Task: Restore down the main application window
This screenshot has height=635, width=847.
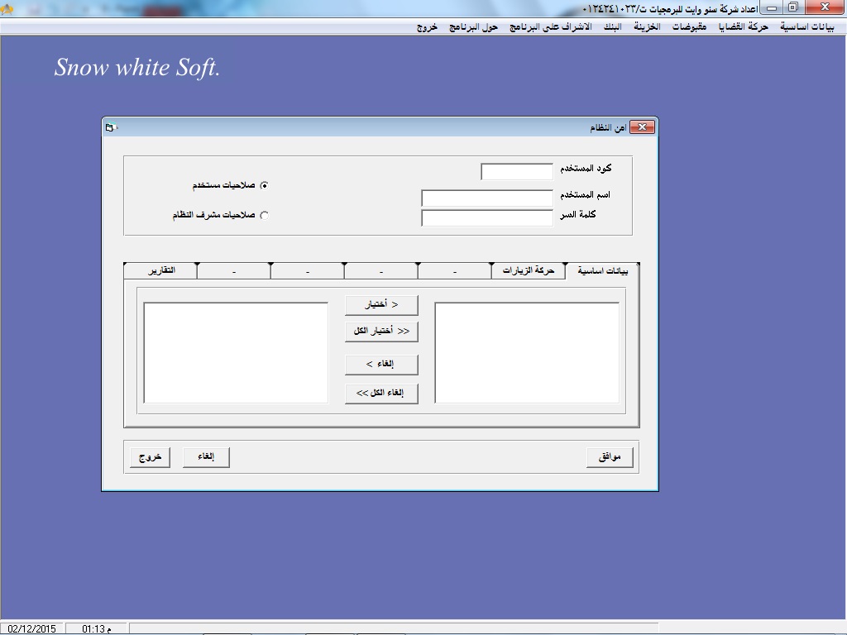Action: pyautogui.click(x=792, y=7)
